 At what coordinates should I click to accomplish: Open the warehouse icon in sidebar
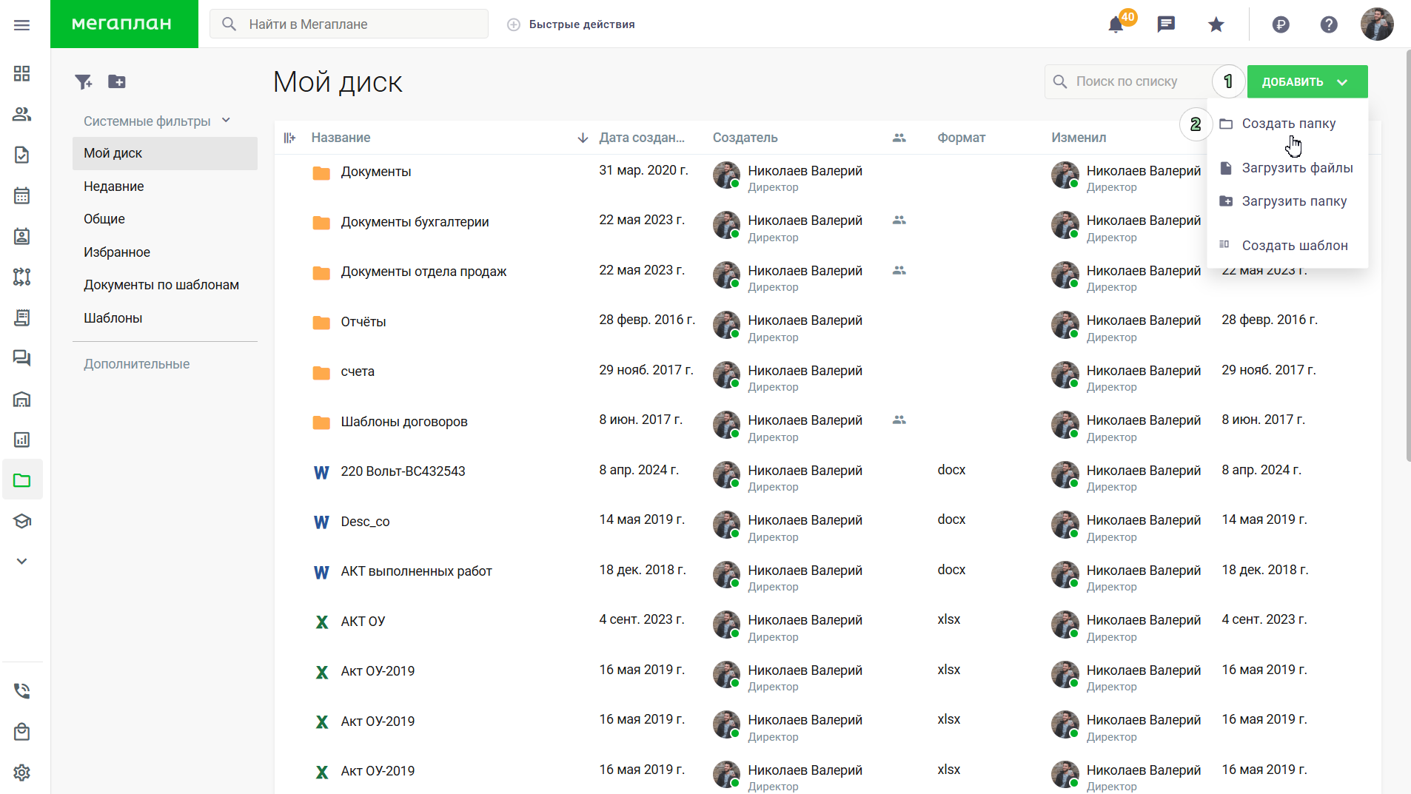click(x=21, y=400)
